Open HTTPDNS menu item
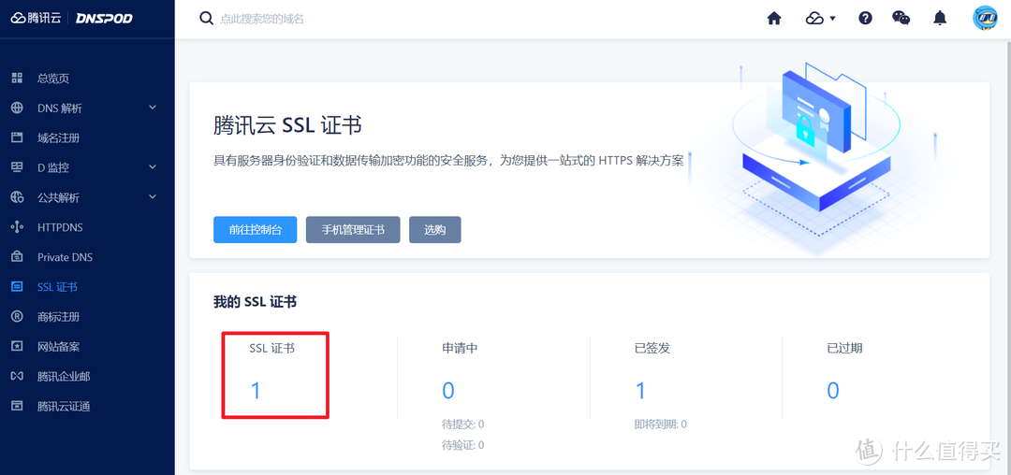 pos(60,227)
